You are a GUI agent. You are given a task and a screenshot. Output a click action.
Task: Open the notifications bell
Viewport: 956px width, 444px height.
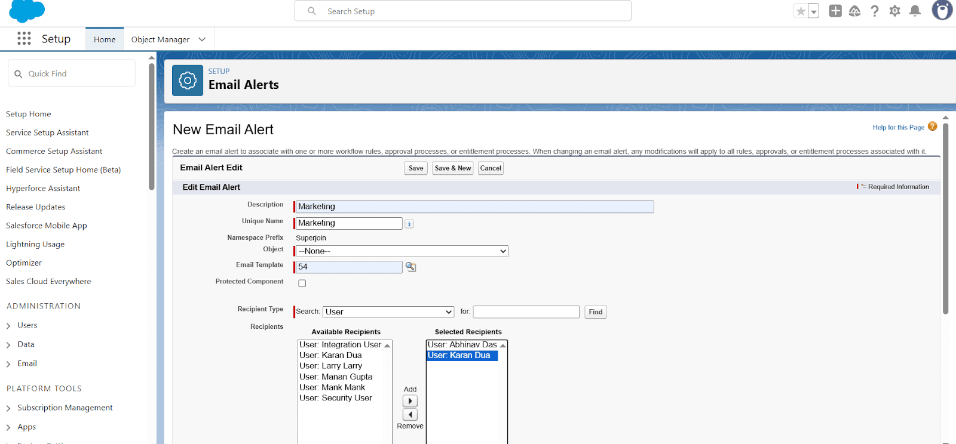tap(915, 11)
